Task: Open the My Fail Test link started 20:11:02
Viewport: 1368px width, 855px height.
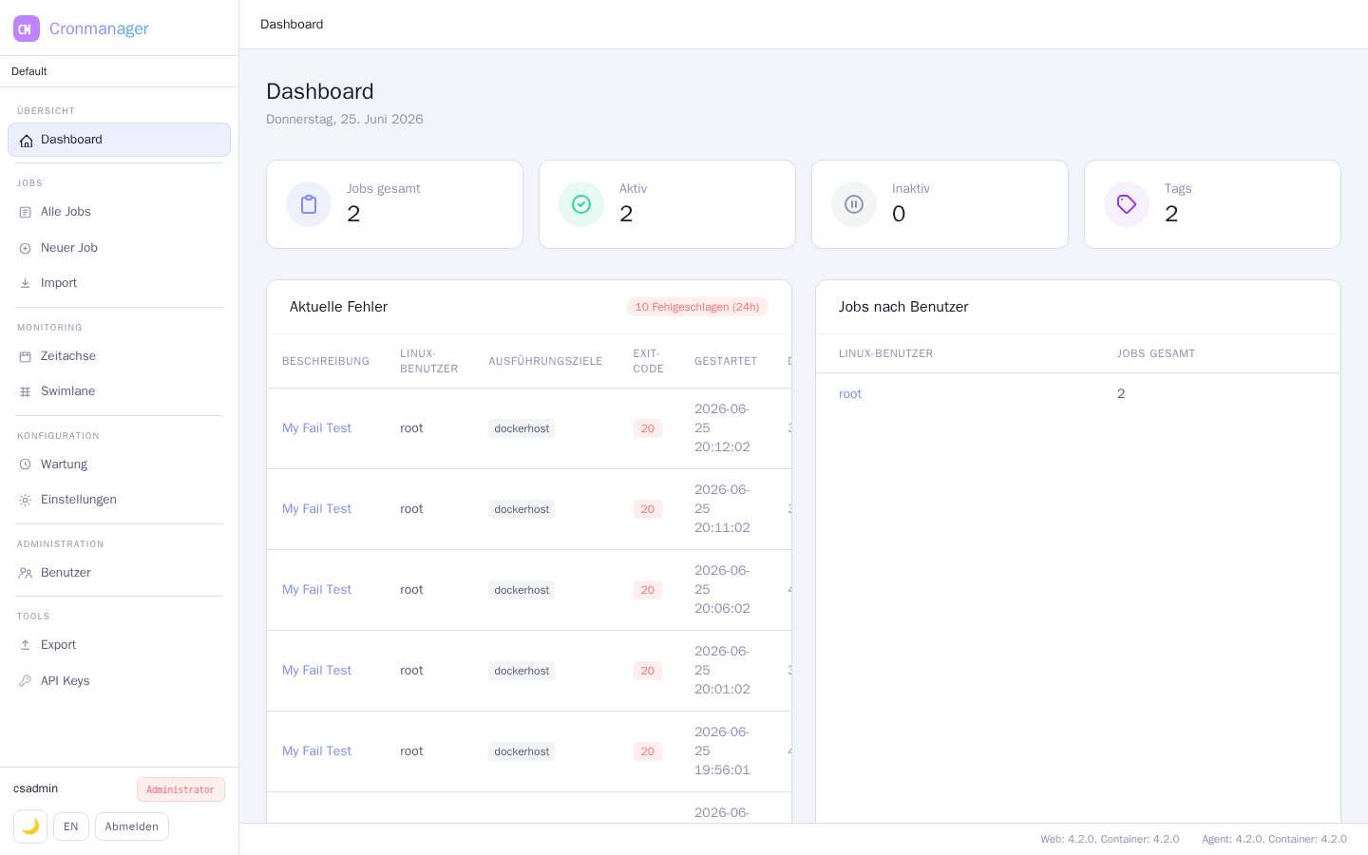Action: (x=316, y=509)
